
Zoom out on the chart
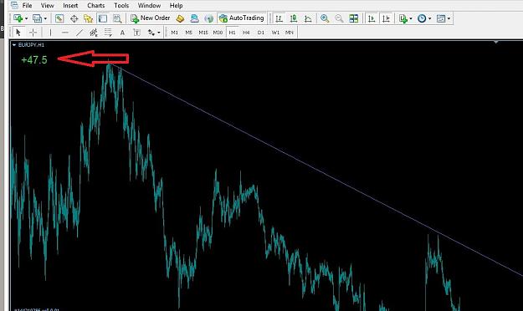click(x=339, y=18)
